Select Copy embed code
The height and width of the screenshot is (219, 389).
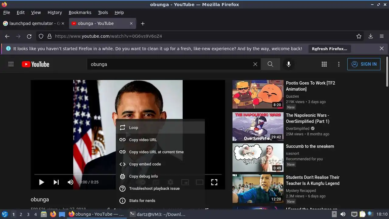coord(160,164)
